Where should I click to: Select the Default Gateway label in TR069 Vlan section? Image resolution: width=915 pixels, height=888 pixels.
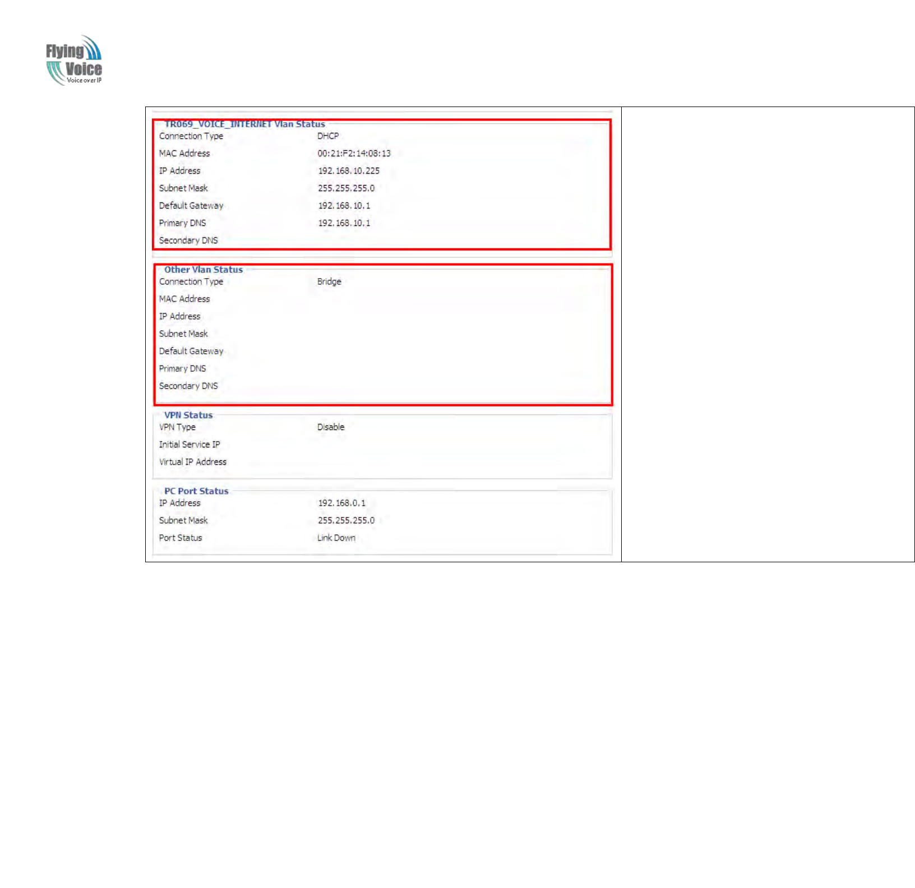pyautogui.click(x=191, y=206)
